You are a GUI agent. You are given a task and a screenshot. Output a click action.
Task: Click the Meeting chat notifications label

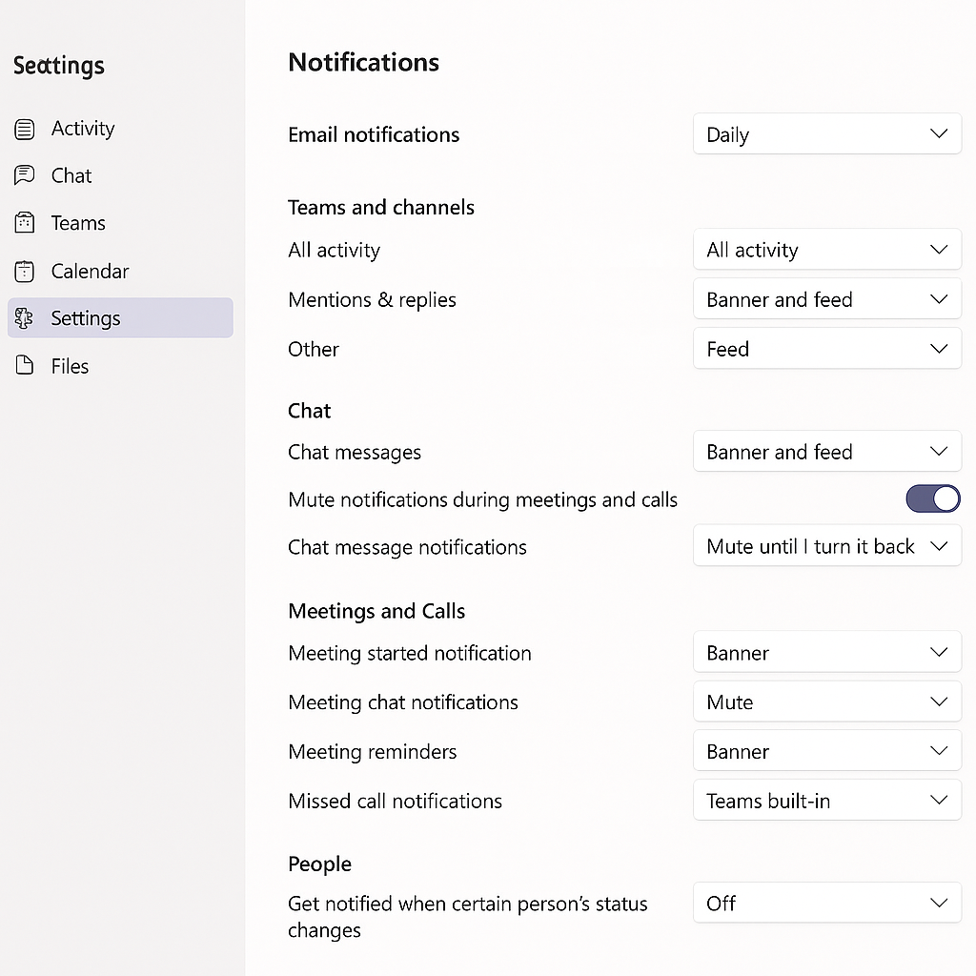coord(403,702)
